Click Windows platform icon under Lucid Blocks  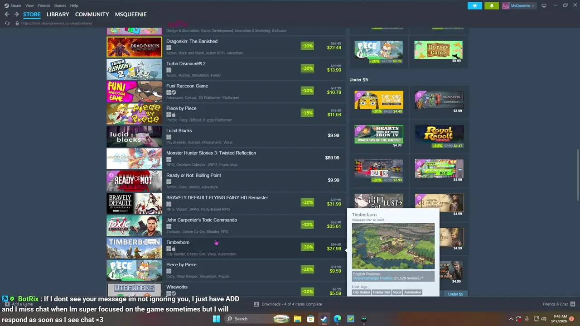click(169, 137)
